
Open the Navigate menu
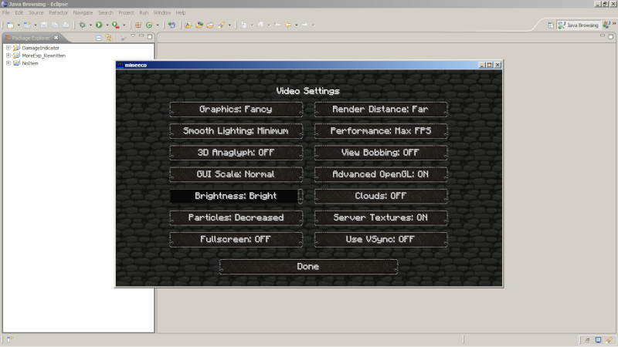click(83, 12)
